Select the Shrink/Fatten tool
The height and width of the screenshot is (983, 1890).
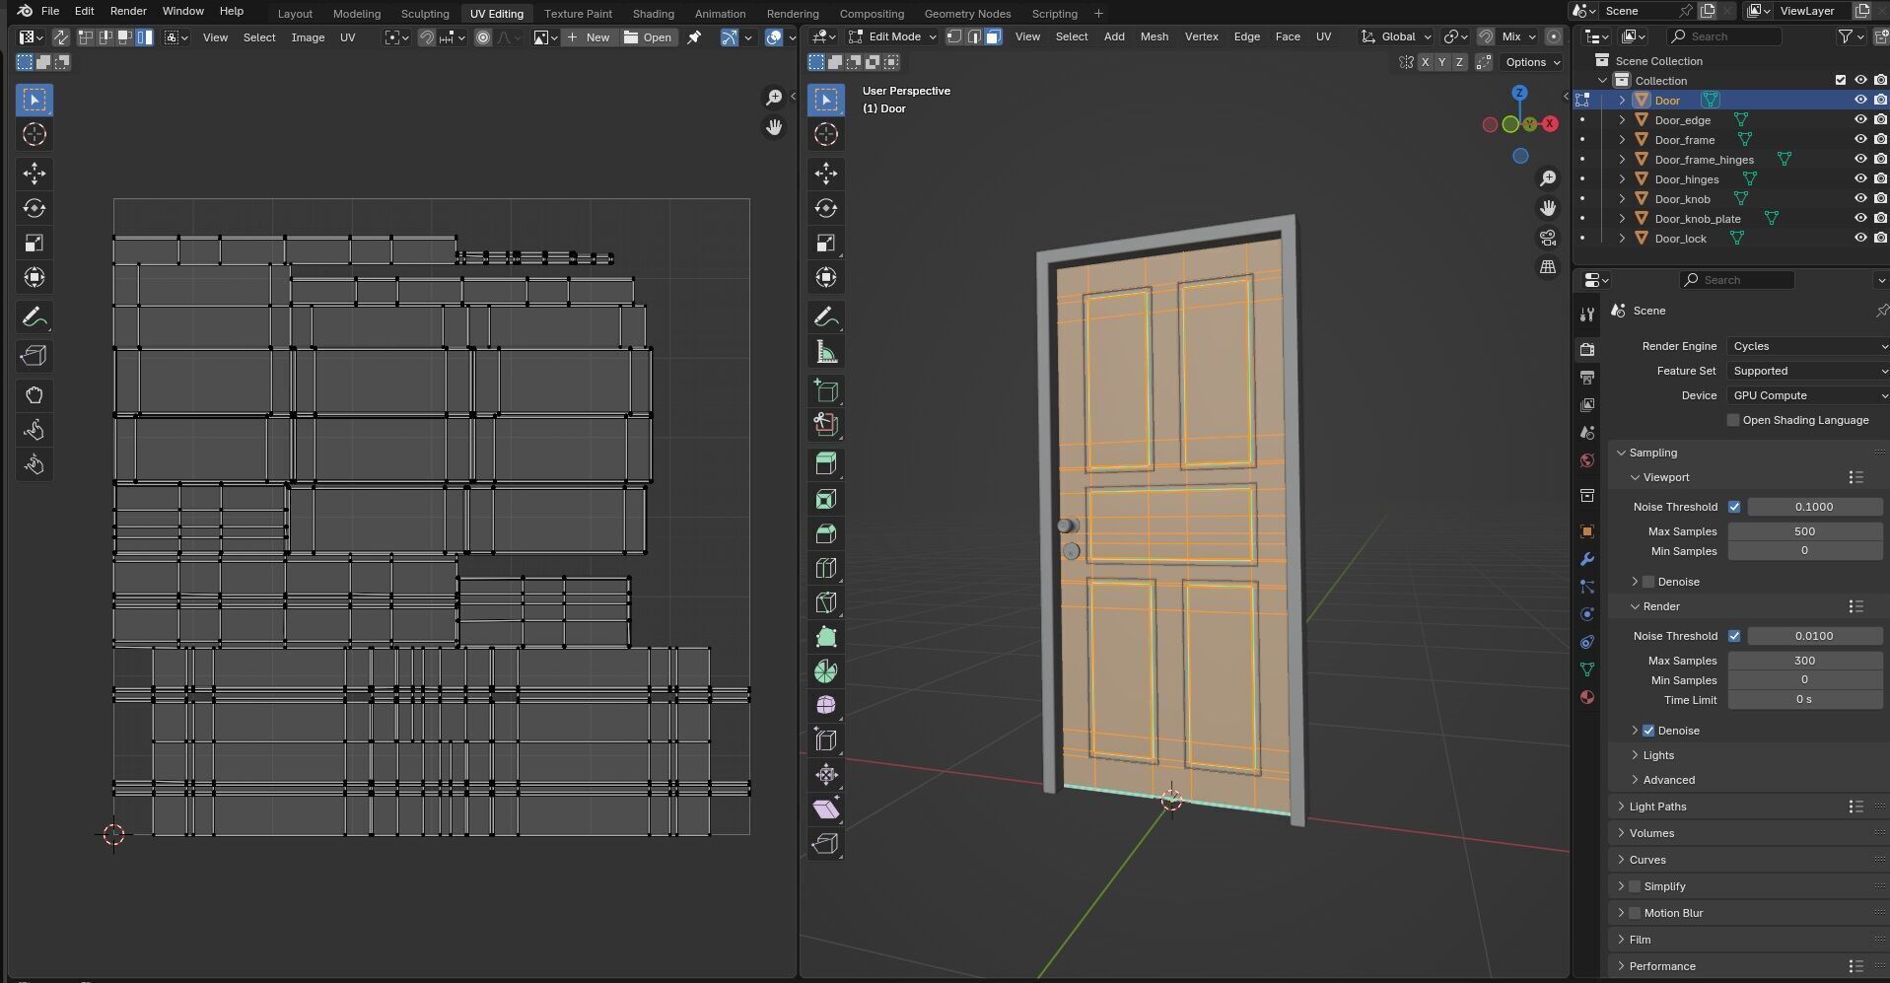click(825, 775)
